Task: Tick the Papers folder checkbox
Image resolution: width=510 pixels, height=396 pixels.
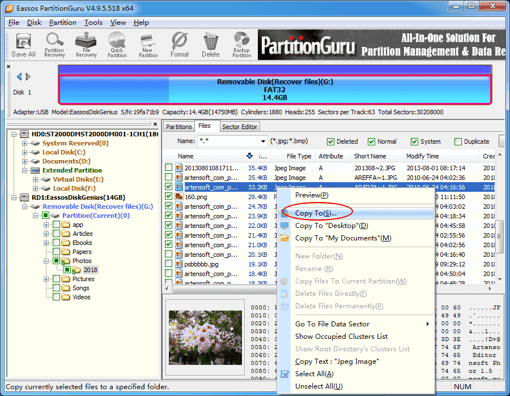Action: tap(56, 252)
